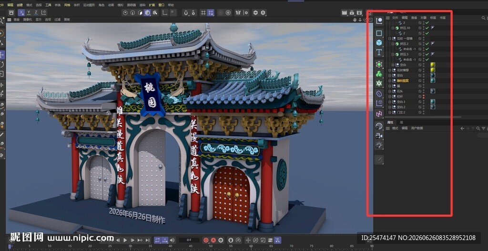Switch to the 属性 (Attributes) tab
Viewport: 488px width, 251px height.
point(390,122)
